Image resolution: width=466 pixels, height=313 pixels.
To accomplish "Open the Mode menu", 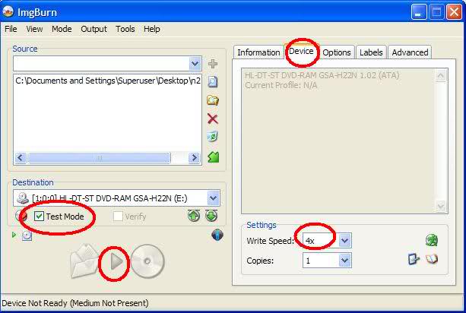I will pos(62,29).
